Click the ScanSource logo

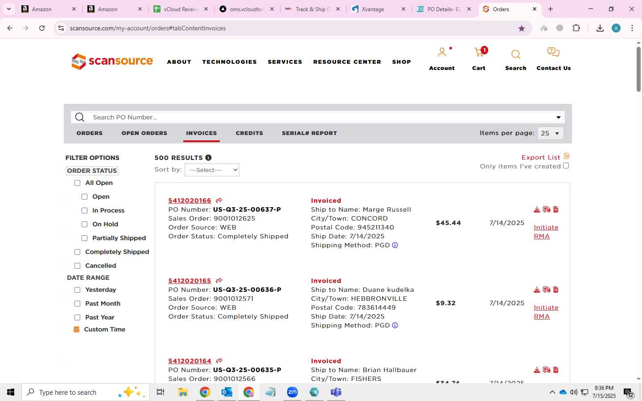click(112, 61)
